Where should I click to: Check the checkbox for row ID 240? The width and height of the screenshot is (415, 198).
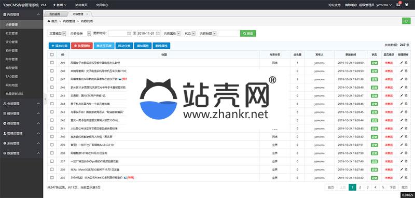pos(52,136)
